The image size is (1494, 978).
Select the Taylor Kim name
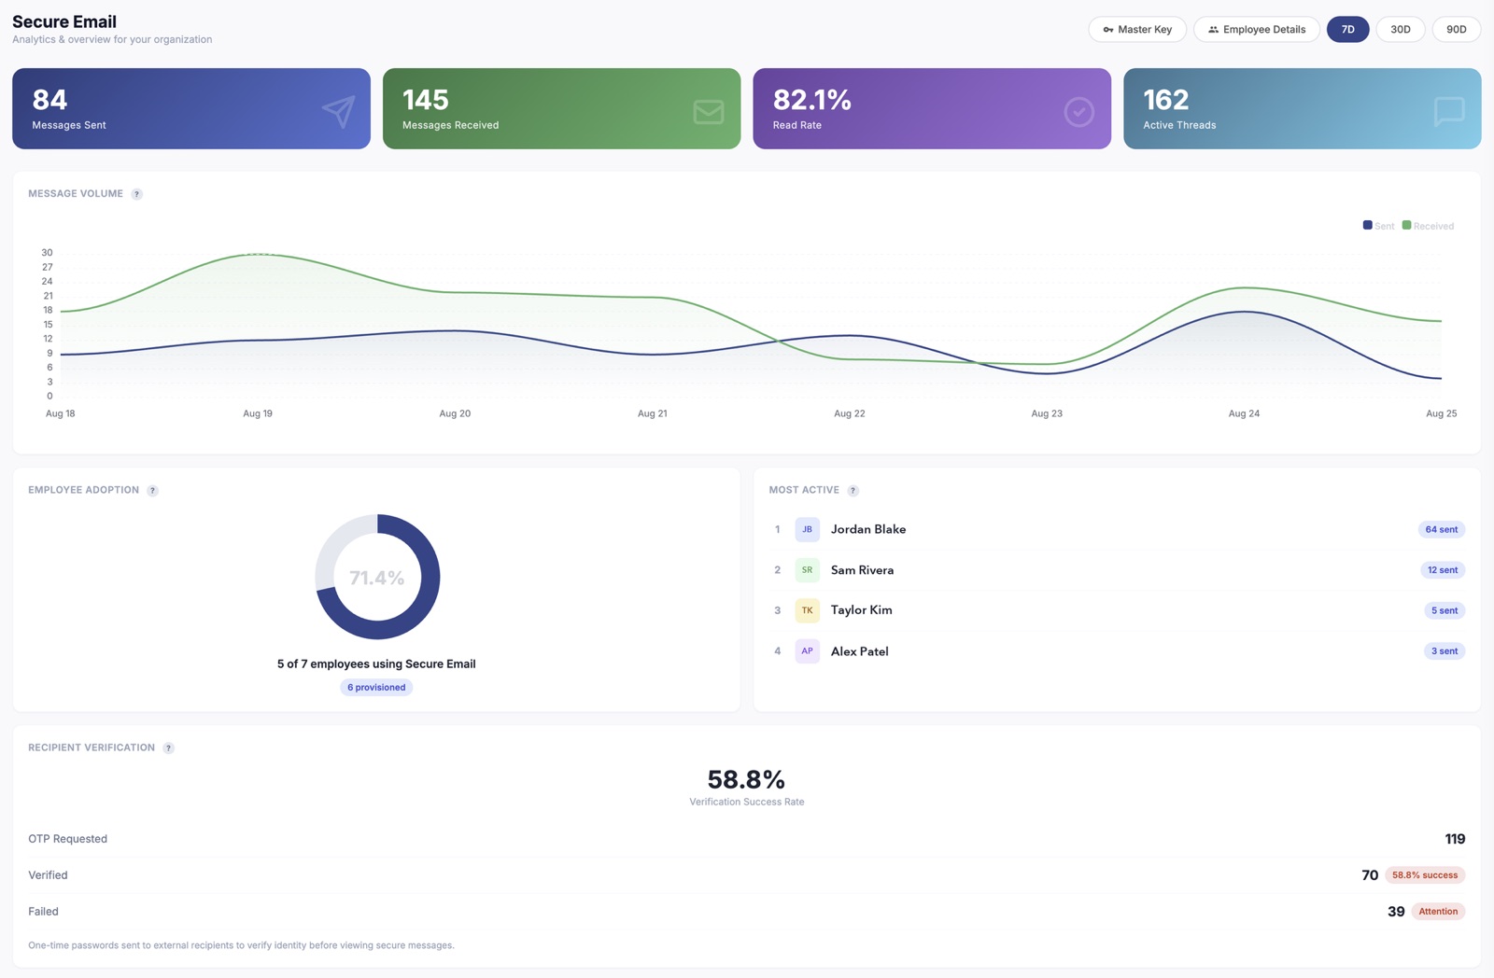861,610
